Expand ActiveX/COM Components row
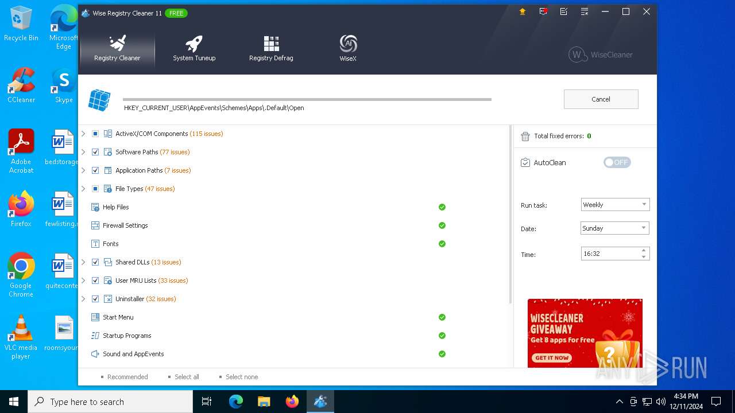This screenshot has height=413, width=735. click(83, 134)
